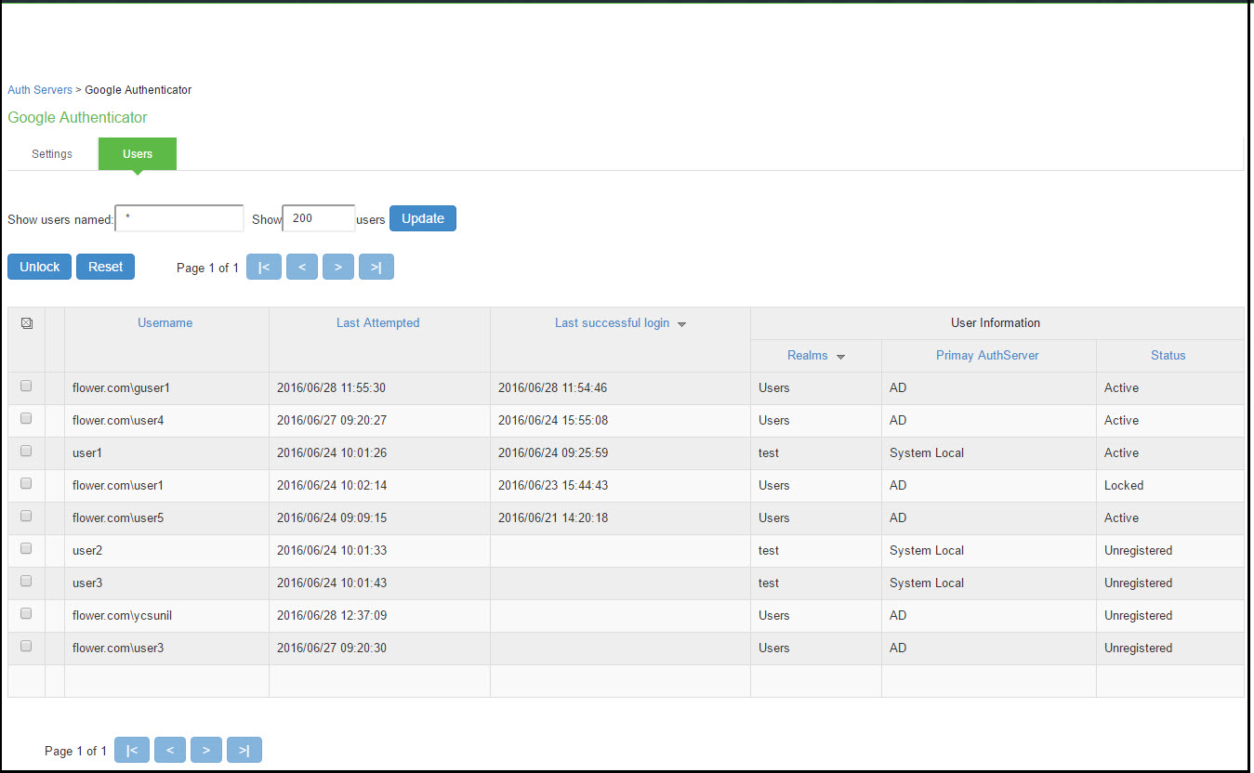The height and width of the screenshot is (773, 1254).
Task: Tick the checkbox for flower.com\ycsunil
Action: (x=26, y=613)
